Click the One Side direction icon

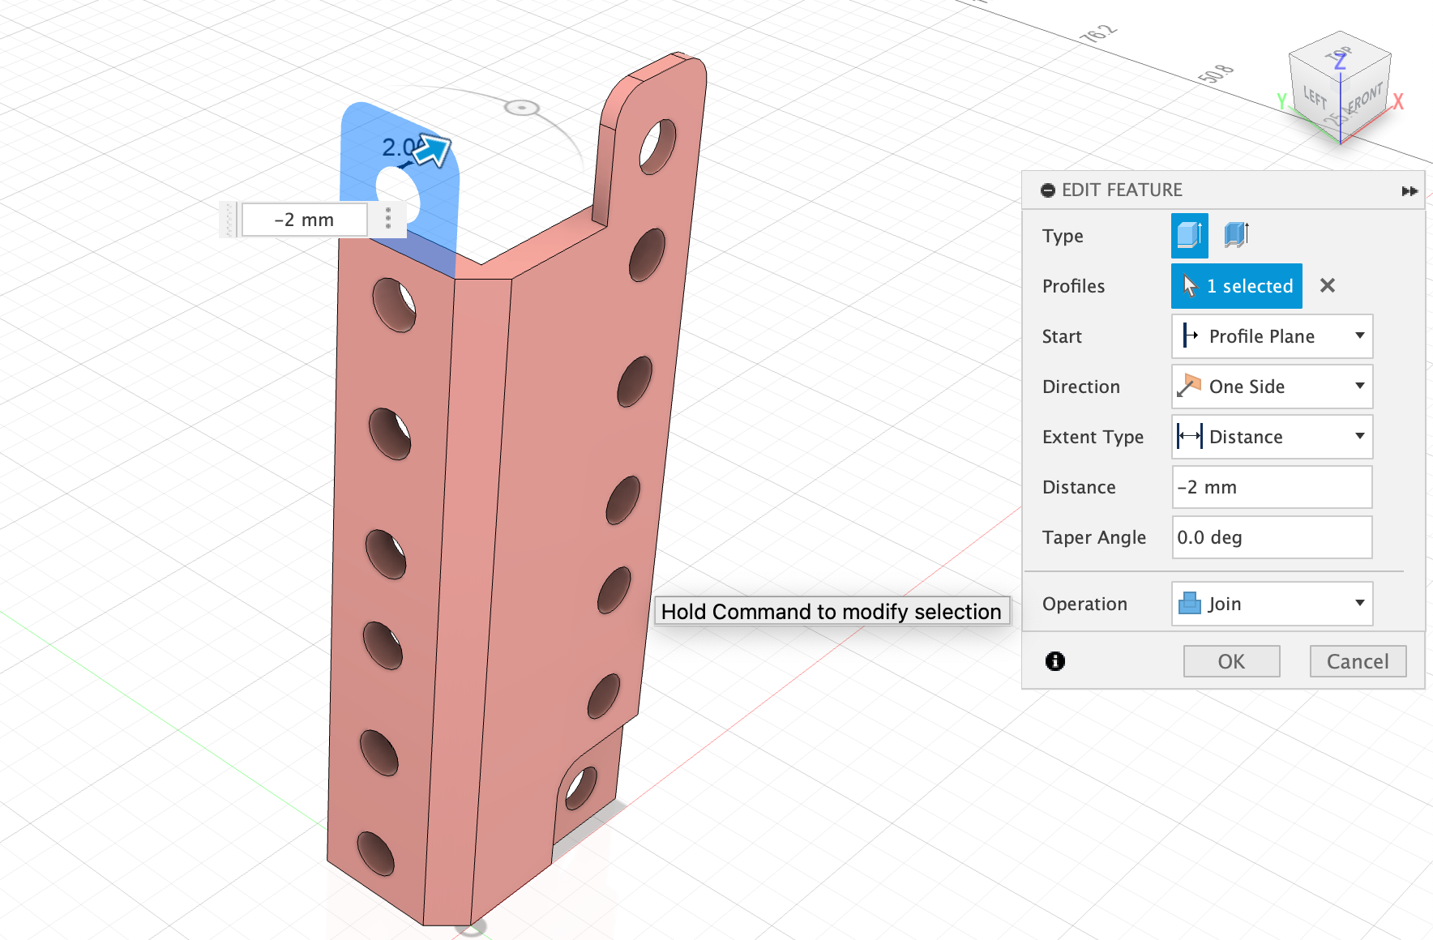(x=1189, y=386)
